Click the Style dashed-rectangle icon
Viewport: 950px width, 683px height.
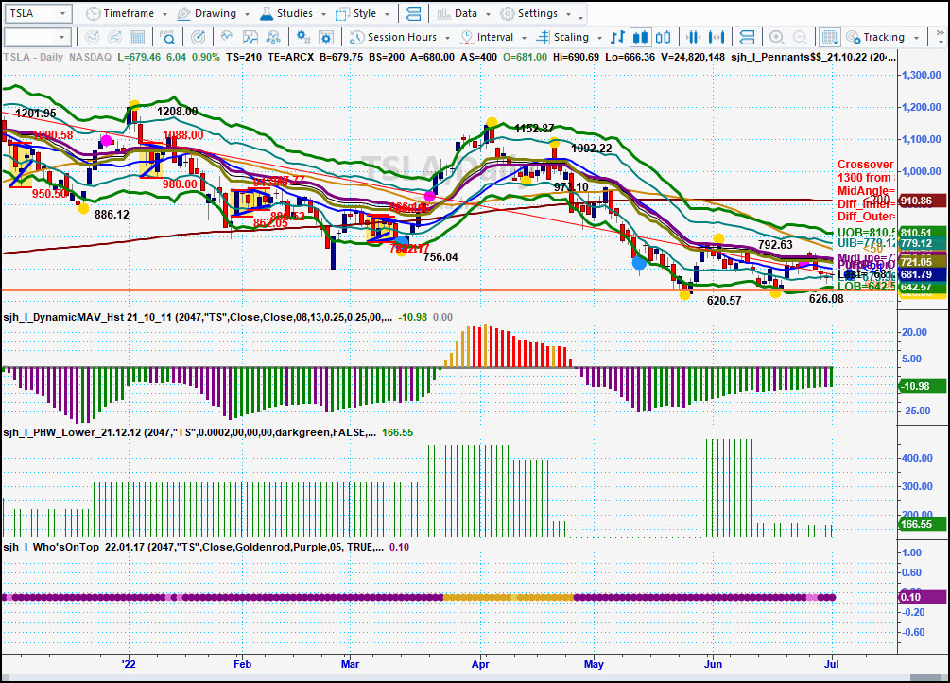(342, 13)
